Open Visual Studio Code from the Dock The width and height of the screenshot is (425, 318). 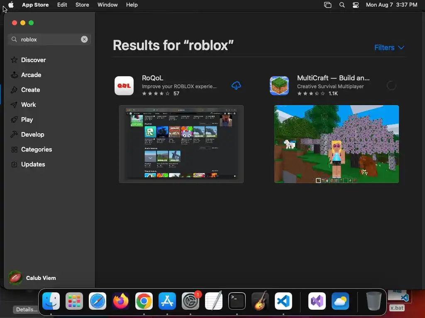(283, 301)
